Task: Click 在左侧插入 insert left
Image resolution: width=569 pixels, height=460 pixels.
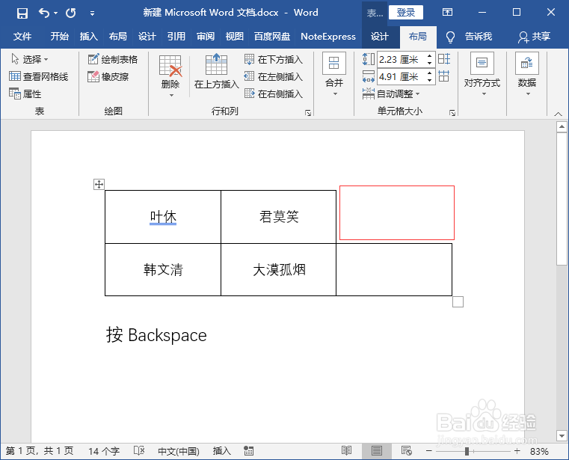Action: 274,76
